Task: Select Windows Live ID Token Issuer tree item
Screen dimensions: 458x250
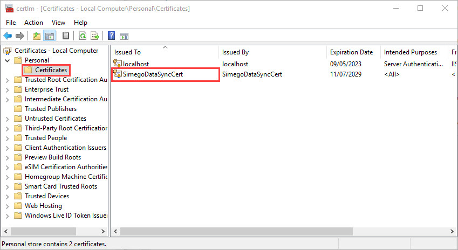Action: point(66,216)
